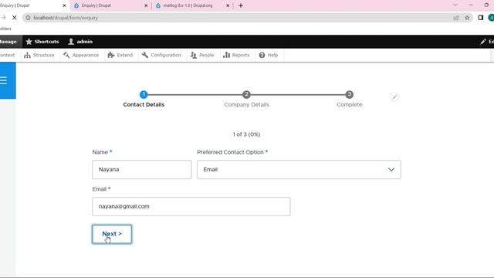This screenshot has width=494, height=278.
Task: Open Appearance admin menu
Action: point(81,55)
